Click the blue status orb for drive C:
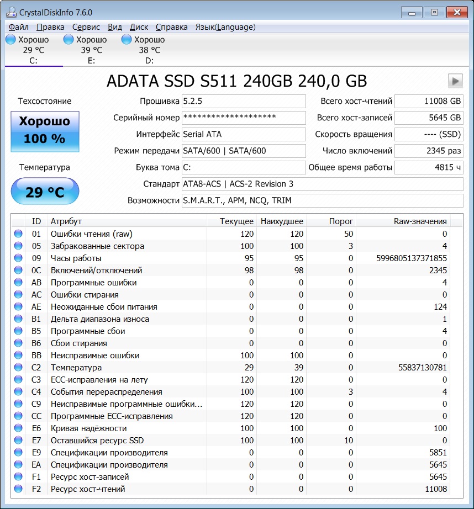The height and width of the screenshot is (509, 474). click(x=10, y=39)
